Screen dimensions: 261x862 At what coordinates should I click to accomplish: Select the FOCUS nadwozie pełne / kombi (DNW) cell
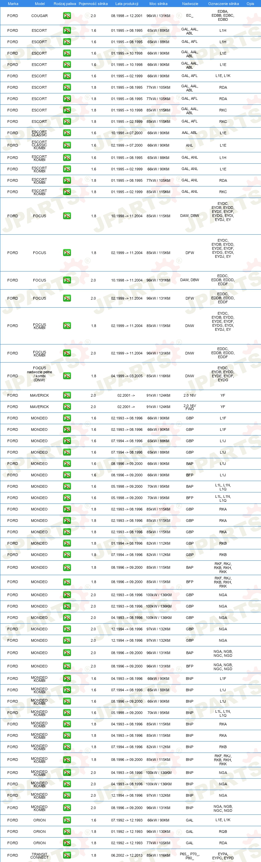39,374
